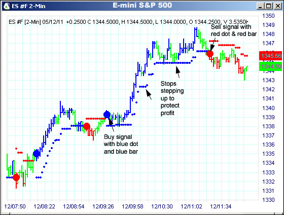284x215 pixels.
Task: Click the 12/08:22 time axis label
Action: tap(45, 206)
